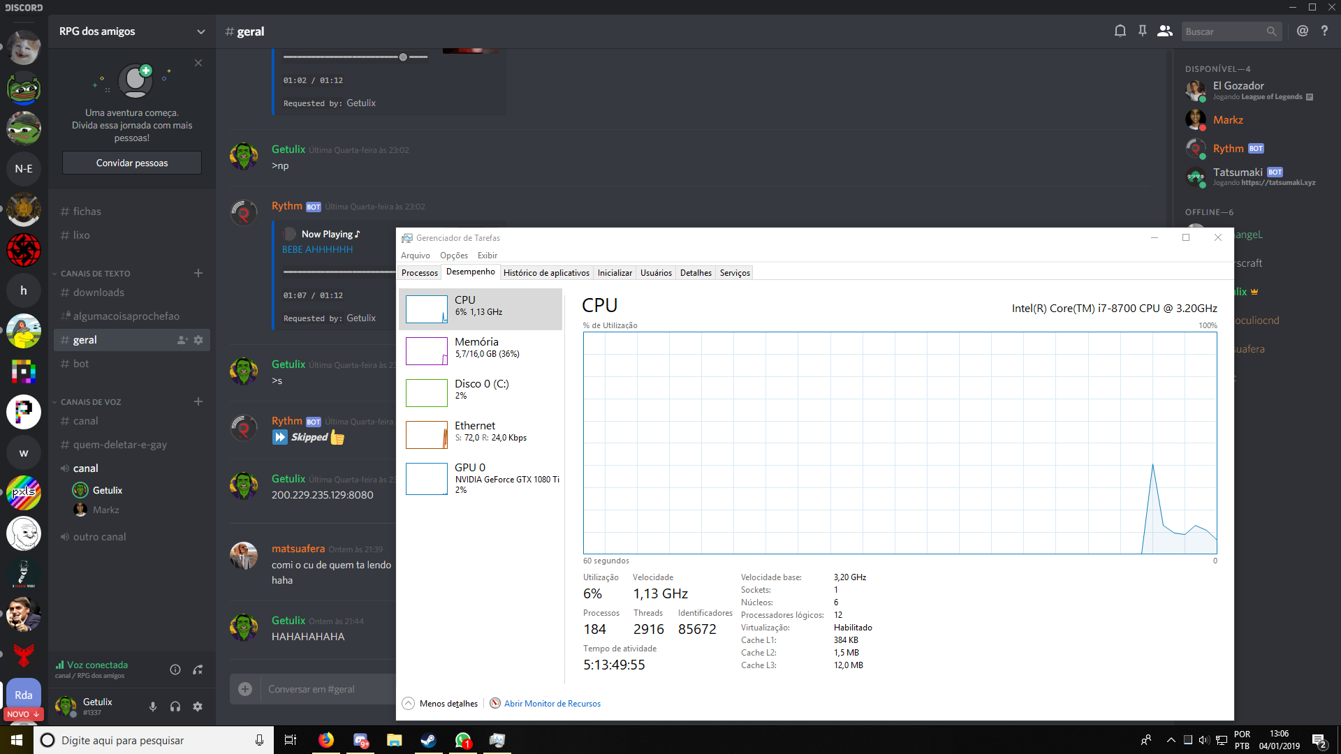Open the #fichas channel
The width and height of the screenshot is (1341, 754).
[x=132, y=212]
